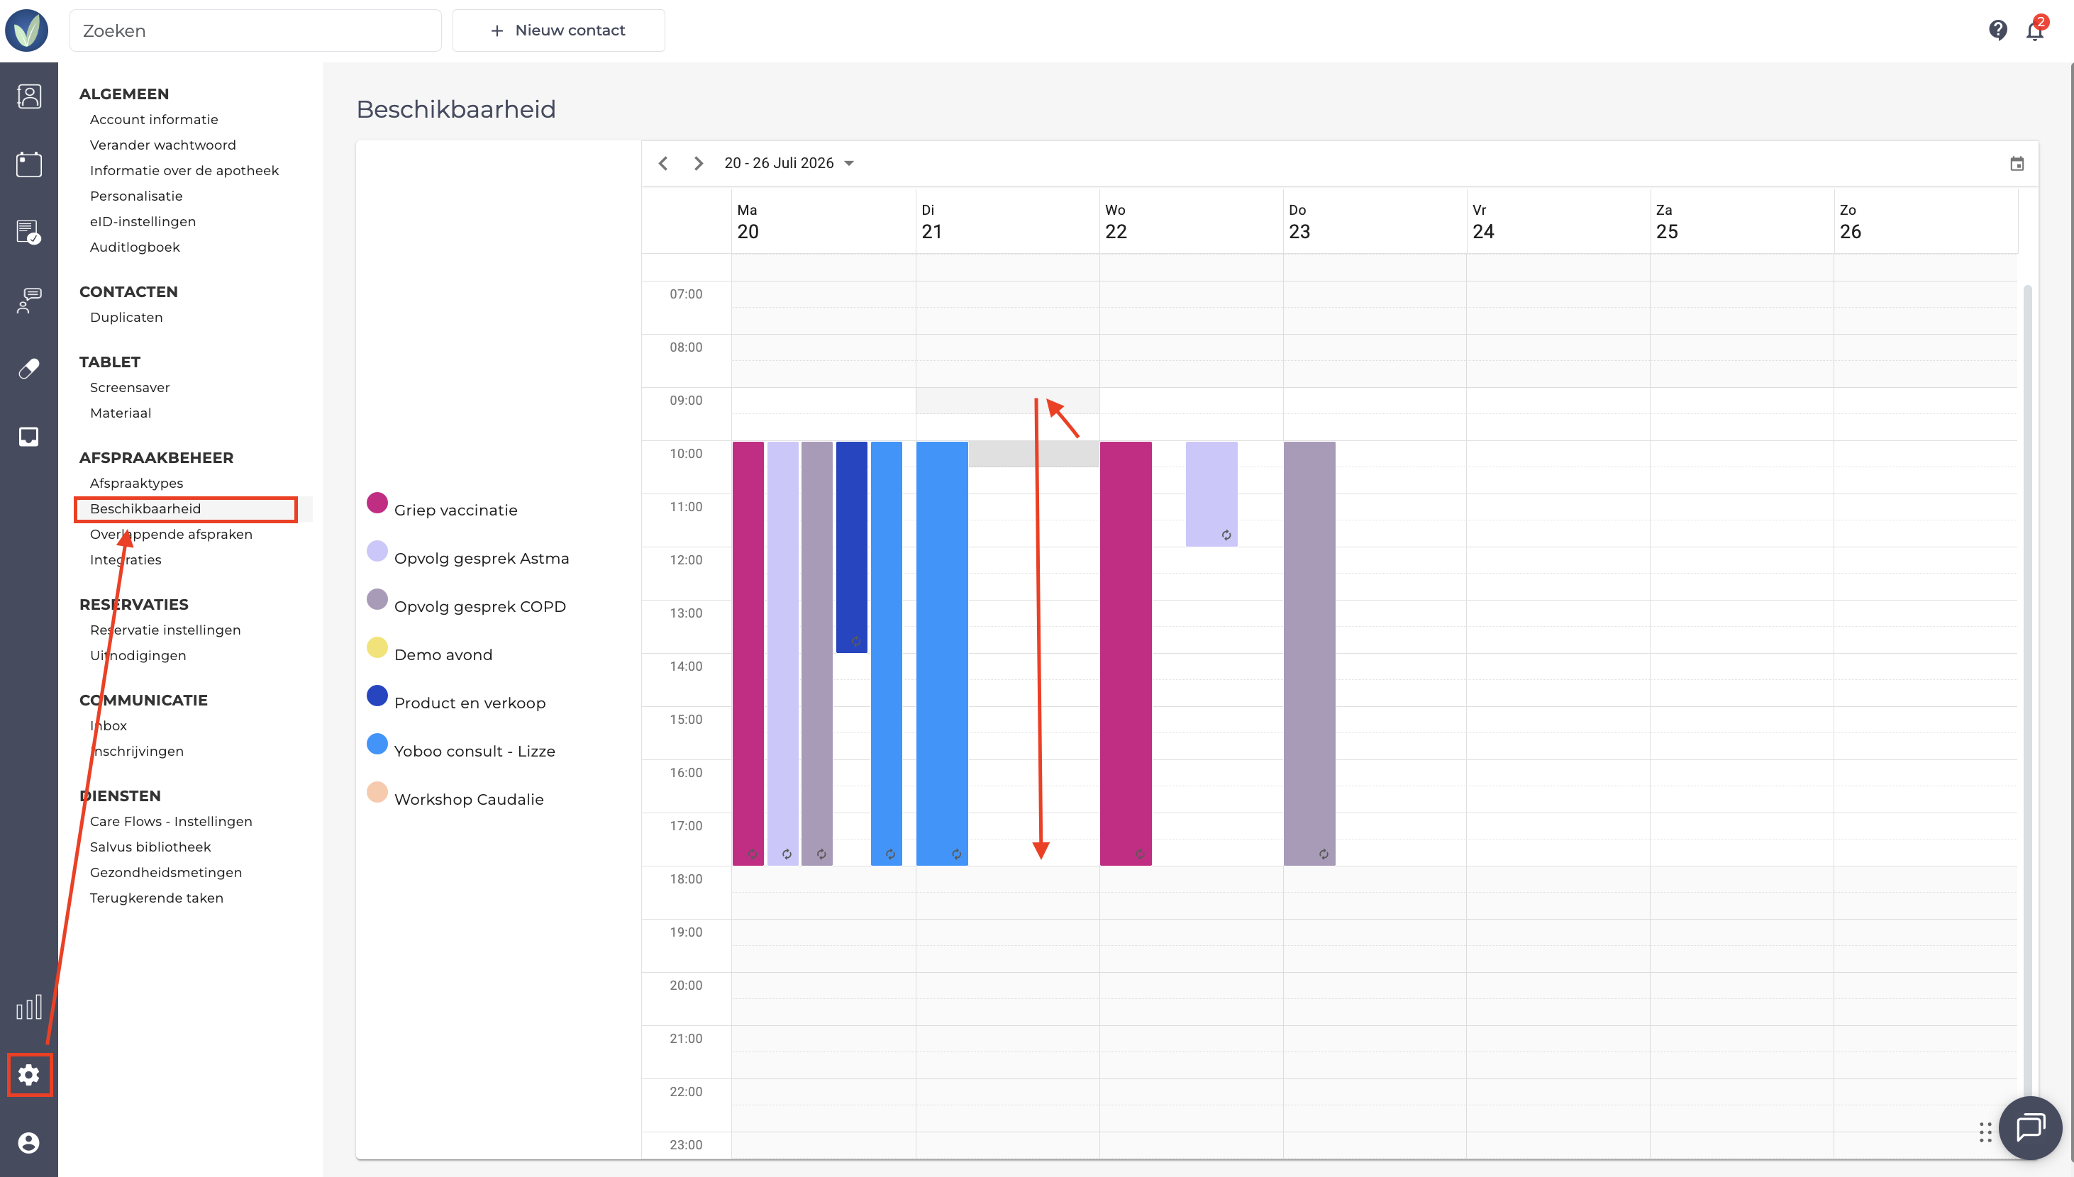Open the pill medication sidebar icon

click(29, 369)
